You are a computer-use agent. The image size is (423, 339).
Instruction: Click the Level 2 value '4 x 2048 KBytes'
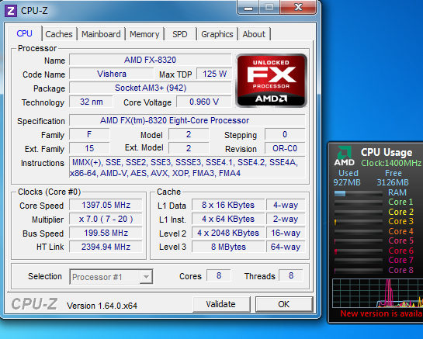coord(228,233)
